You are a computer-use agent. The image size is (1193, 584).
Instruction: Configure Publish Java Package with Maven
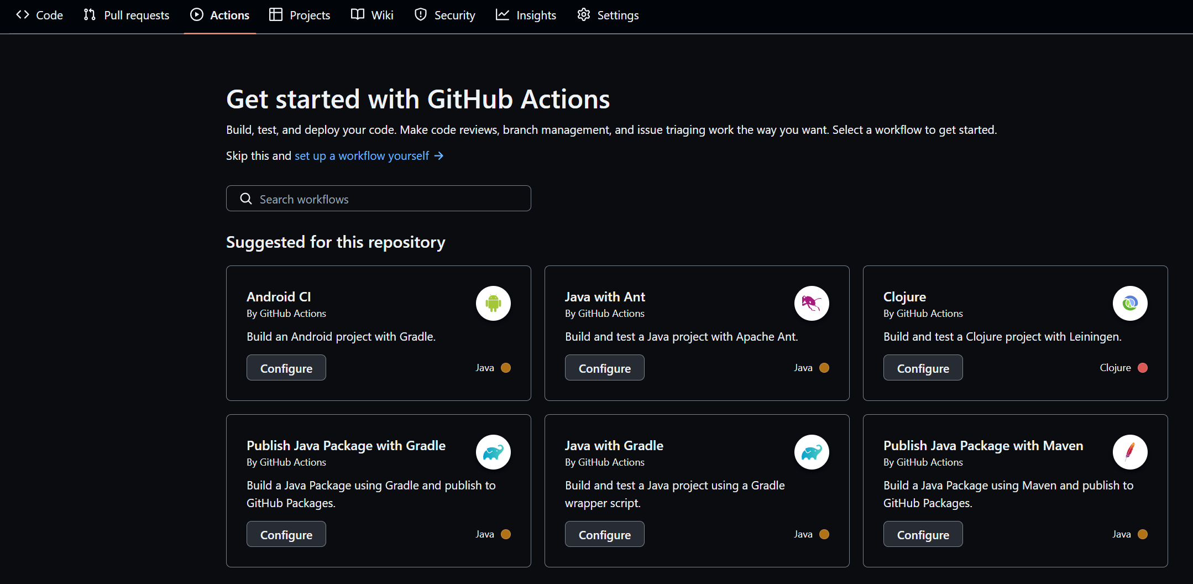[923, 534]
